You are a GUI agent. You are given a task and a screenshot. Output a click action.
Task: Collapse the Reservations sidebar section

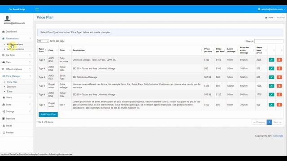[17, 38]
